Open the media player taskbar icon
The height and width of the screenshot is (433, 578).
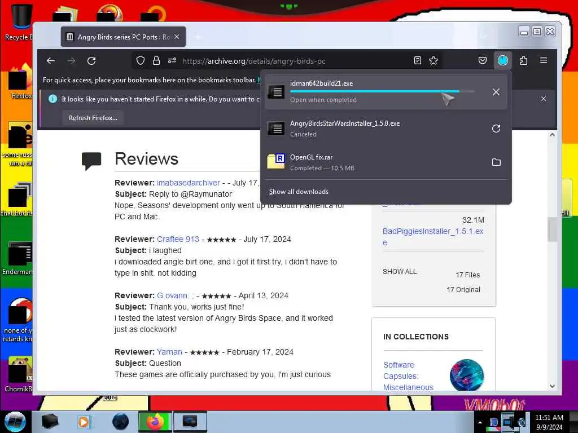(x=84, y=422)
